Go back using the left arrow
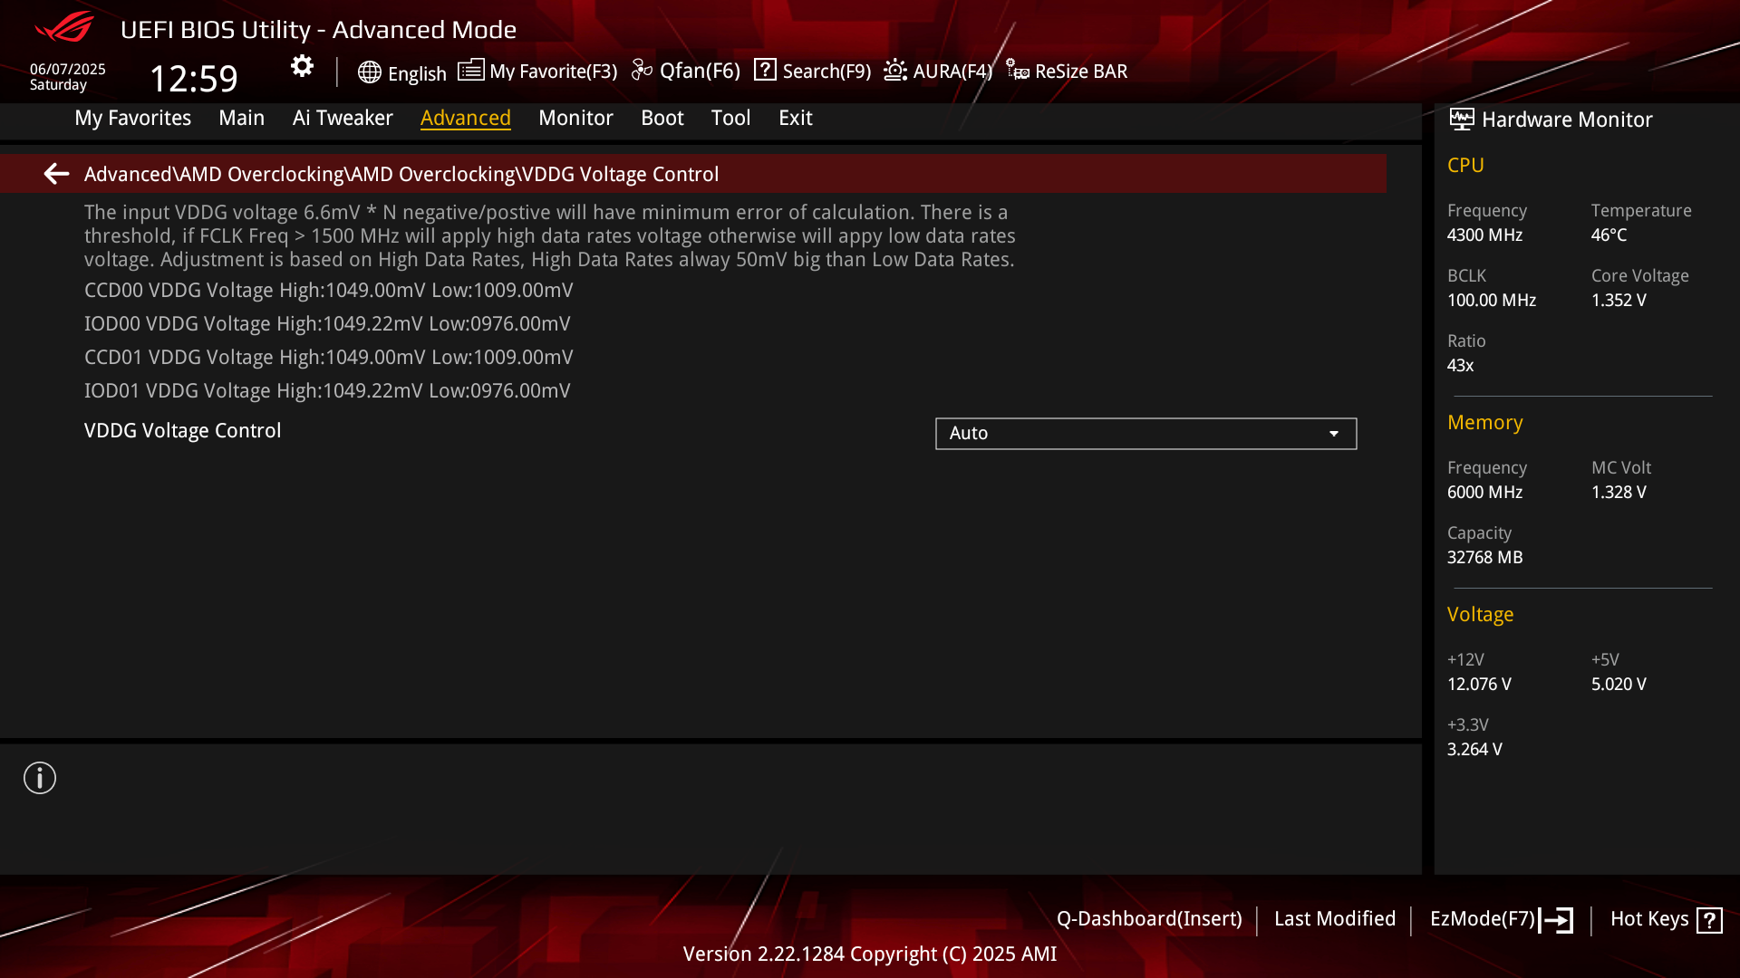 56,174
